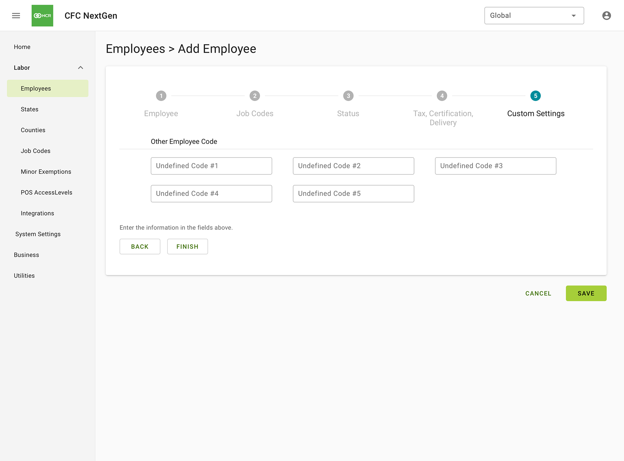Jump to step 2 circle
Image resolution: width=624 pixels, height=461 pixels.
pyautogui.click(x=255, y=96)
